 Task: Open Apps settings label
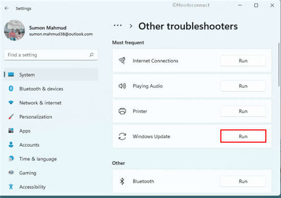(x=25, y=131)
